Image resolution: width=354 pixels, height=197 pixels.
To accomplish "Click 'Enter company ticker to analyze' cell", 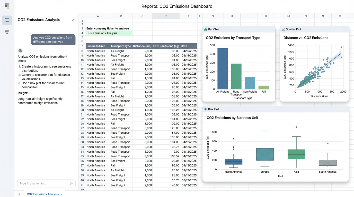I will tap(108, 28).
